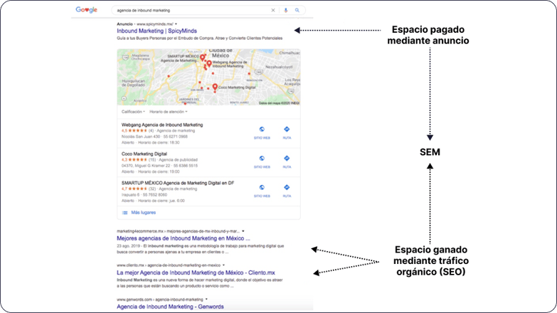Click Webgang's address Nicolás San Juan 430
Image resolution: width=557 pixels, height=313 pixels.
point(141,137)
